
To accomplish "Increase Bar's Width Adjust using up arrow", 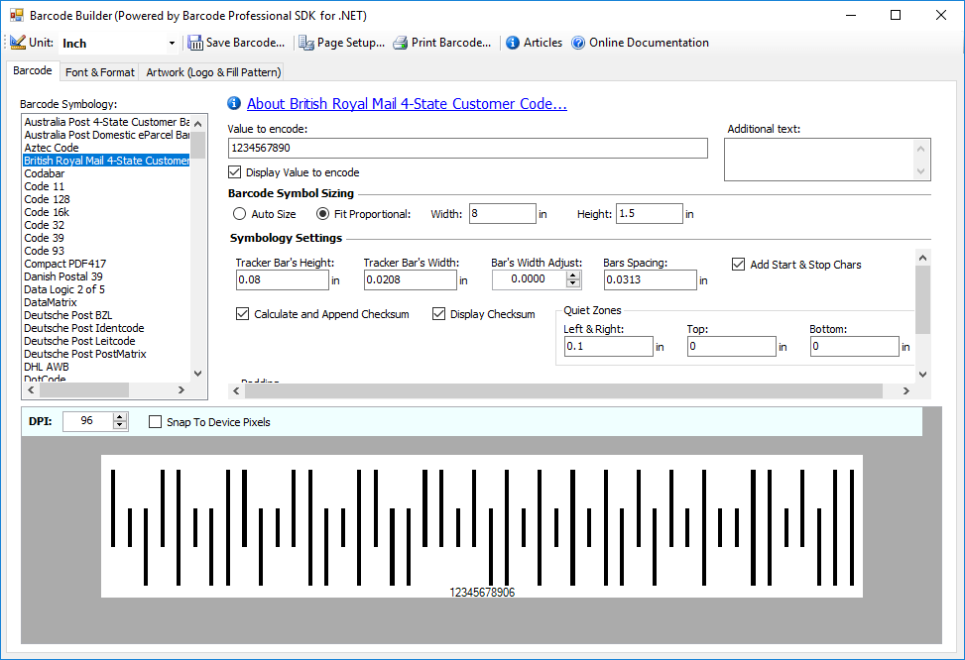I will tap(572, 275).
